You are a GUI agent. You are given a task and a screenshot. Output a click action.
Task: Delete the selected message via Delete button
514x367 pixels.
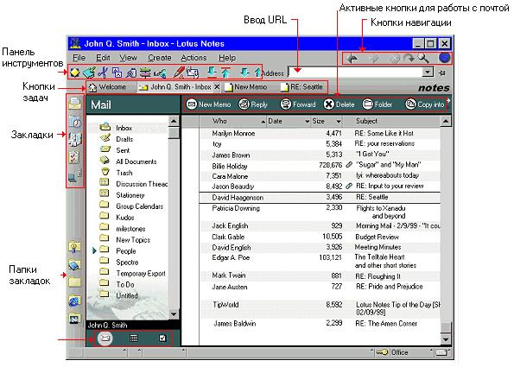tap(339, 104)
